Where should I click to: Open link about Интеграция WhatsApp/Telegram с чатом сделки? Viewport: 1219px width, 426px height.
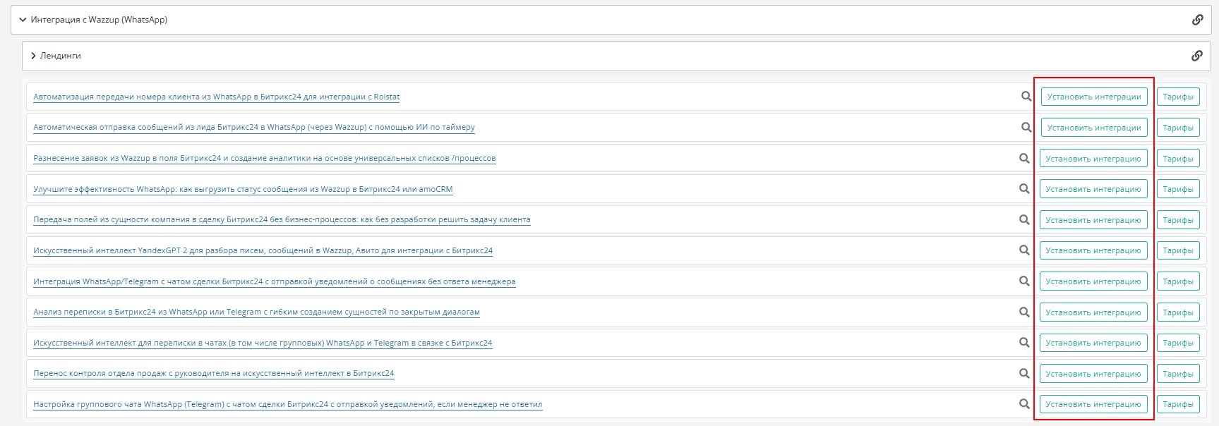point(274,281)
